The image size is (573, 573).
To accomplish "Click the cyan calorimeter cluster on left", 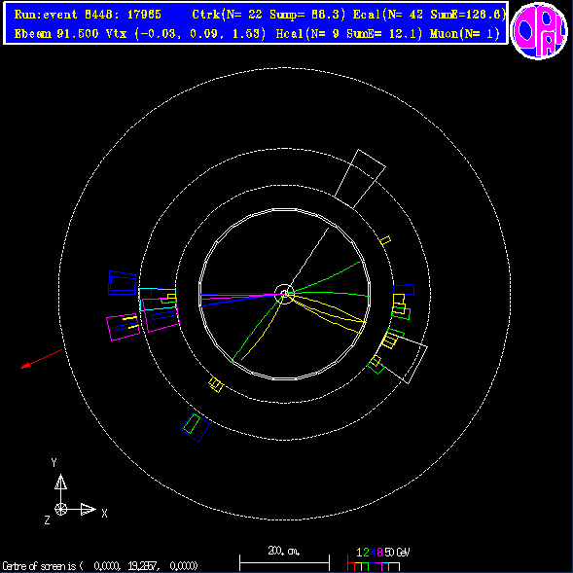I will tap(158, 300).
